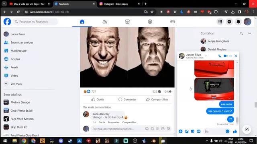Click the Compartilhar button on the post
The height and width of the screenshot is (144, 257).
(157, 100)
